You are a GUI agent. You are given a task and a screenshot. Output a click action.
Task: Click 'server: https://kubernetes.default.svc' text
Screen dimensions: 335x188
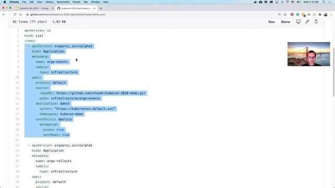click(77, 109)
